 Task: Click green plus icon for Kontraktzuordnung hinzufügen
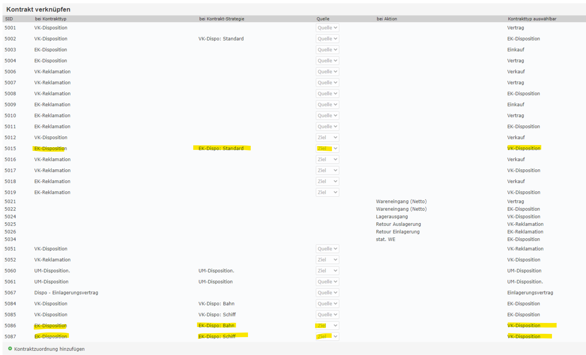point(10,348)
